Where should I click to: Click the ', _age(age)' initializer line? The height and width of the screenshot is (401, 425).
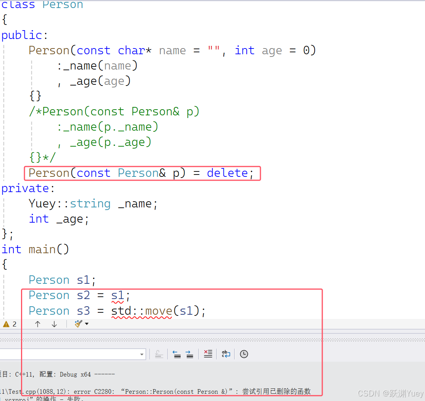click(94, 81)
